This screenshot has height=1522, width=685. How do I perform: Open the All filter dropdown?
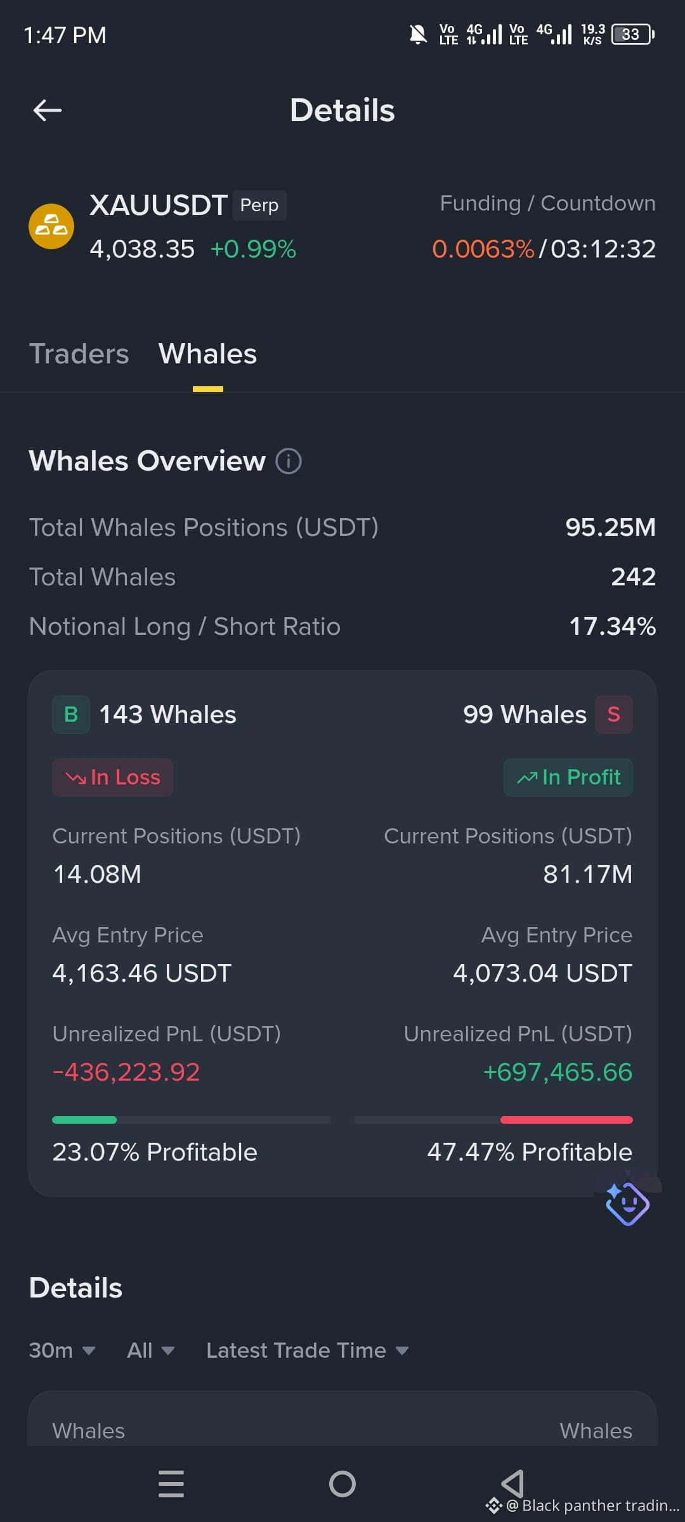[x=150, y=1351]
